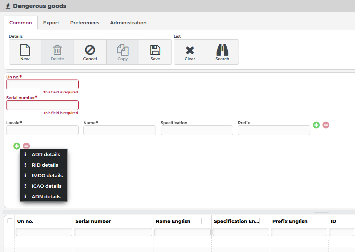Click the Locale input field
Viewport: 355px width, 252px height.
coord(42,130)
